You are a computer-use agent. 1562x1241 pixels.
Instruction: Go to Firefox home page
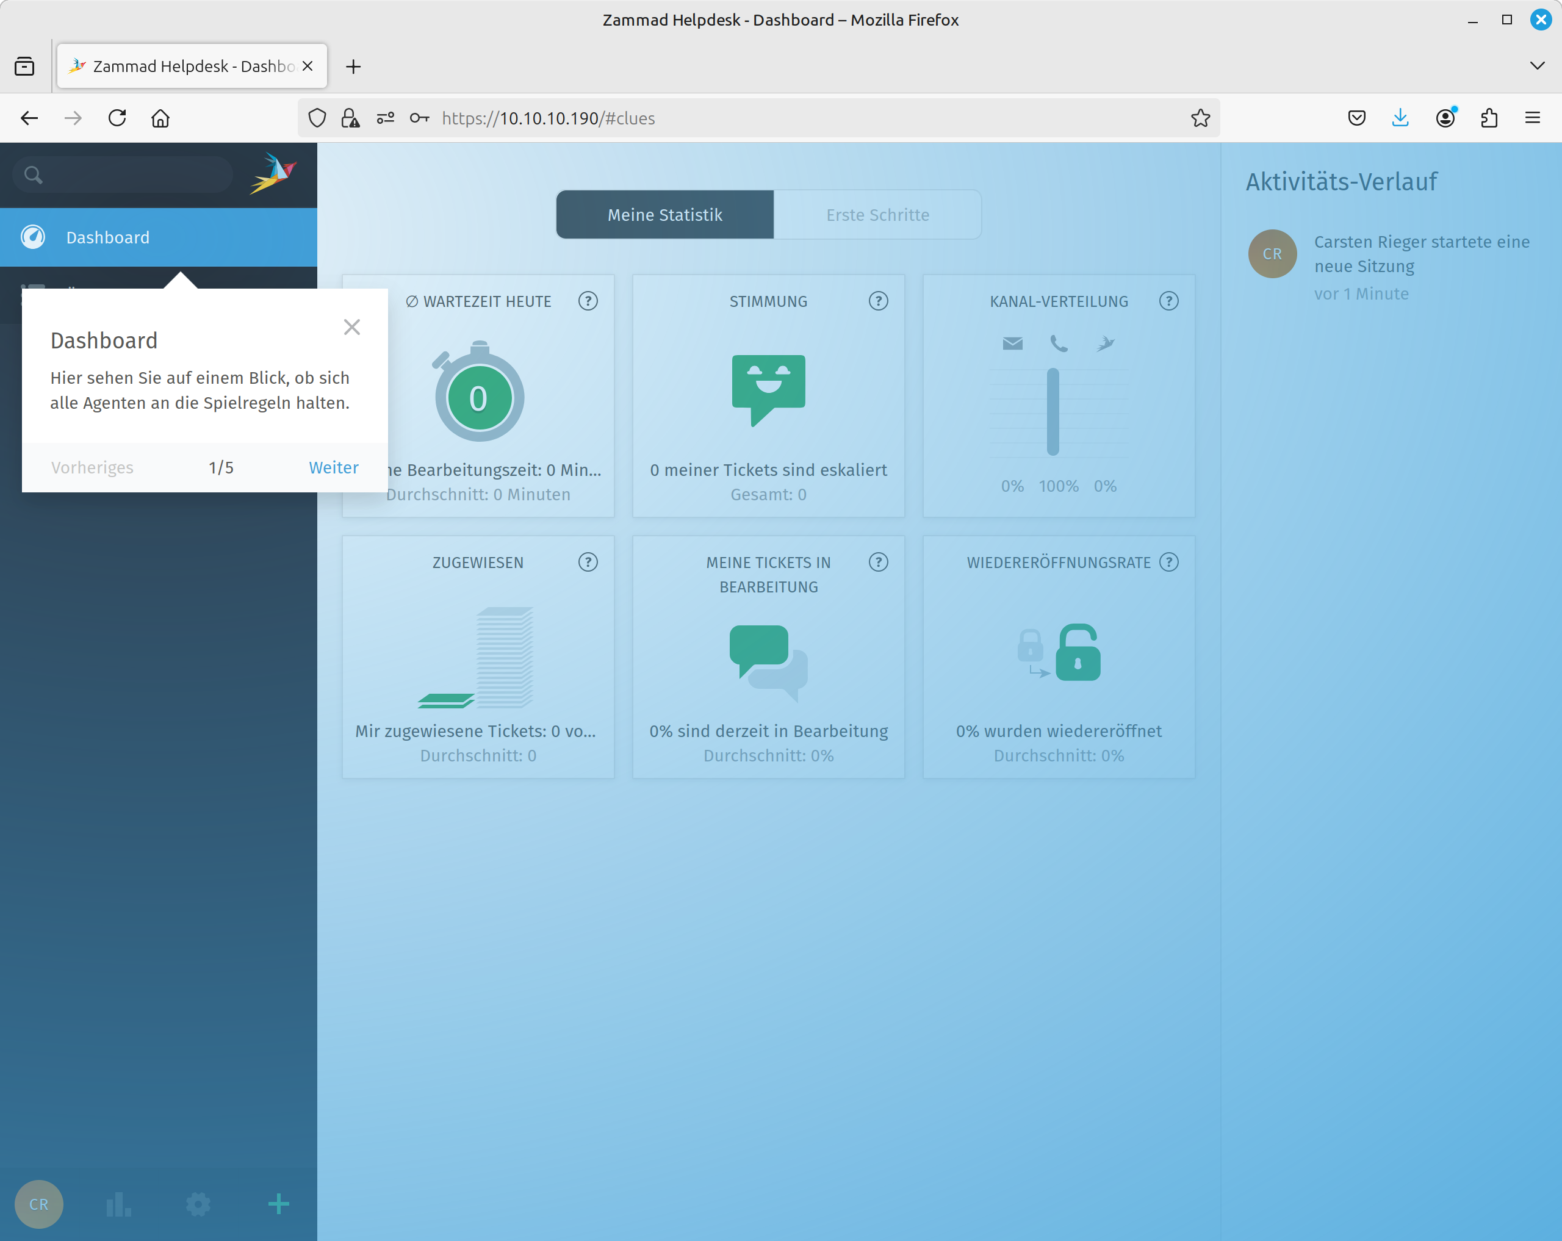[160, 118]
